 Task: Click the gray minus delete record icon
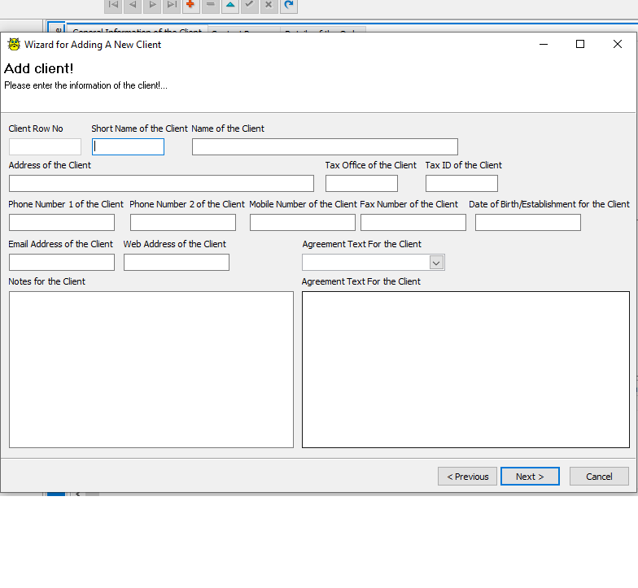coord(211,6)
